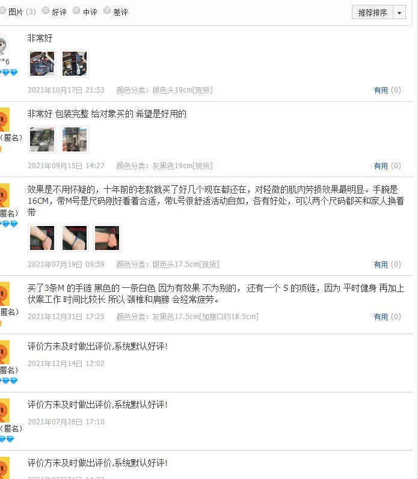
Task: Open the 推荐排序 sort dropdown arrow
Action: coord(399,13)
